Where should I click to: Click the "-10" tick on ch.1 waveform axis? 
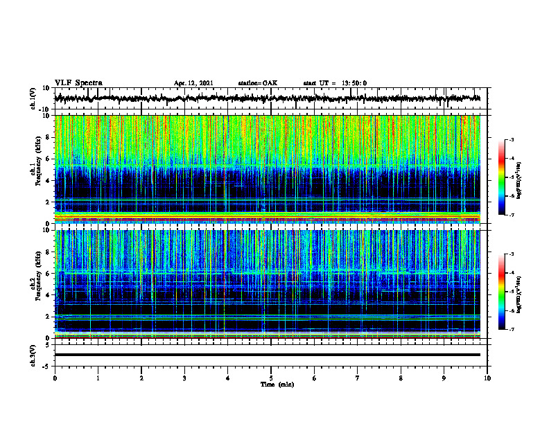tap(45, 109)
